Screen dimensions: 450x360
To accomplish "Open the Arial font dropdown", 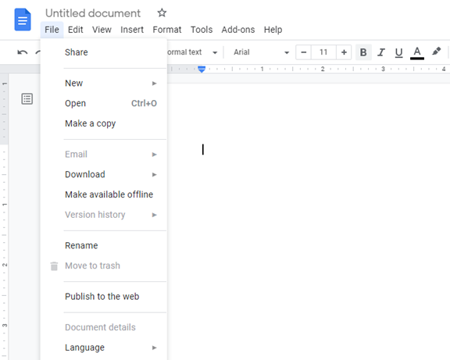I will (261, 52).
